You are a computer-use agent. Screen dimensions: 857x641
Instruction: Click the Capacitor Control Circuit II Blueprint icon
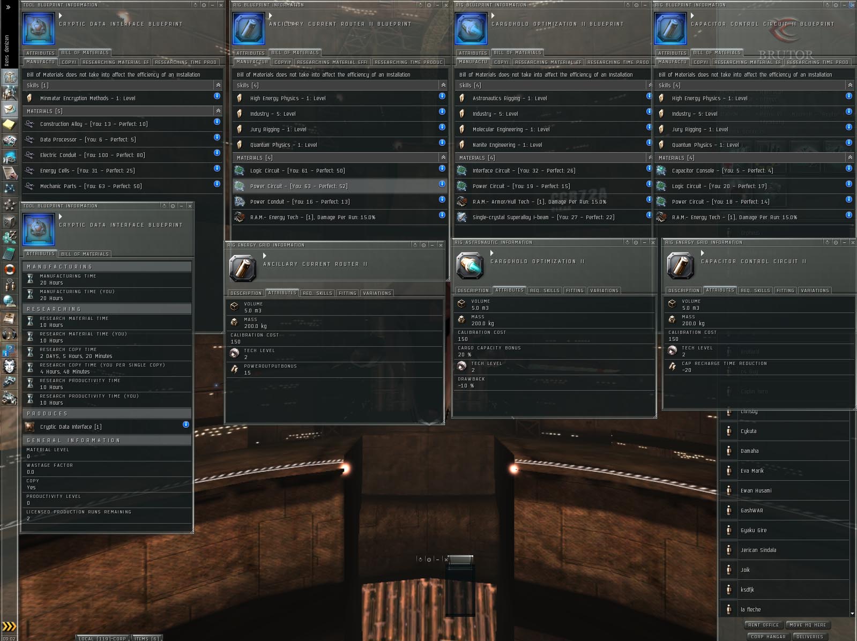(670, 28)
